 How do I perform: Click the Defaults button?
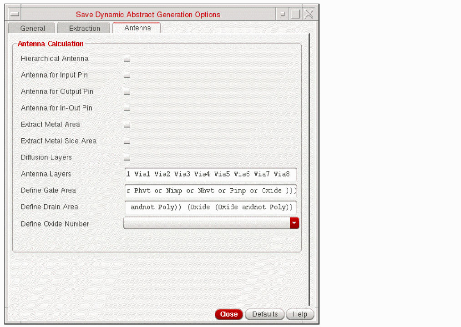(264, 314)
